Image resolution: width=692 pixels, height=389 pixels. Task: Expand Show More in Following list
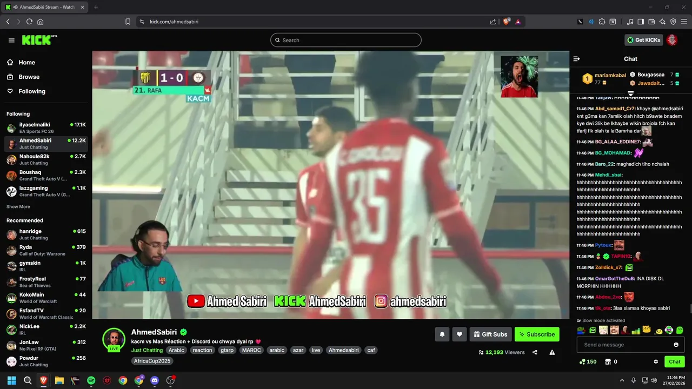click(18, 206)
